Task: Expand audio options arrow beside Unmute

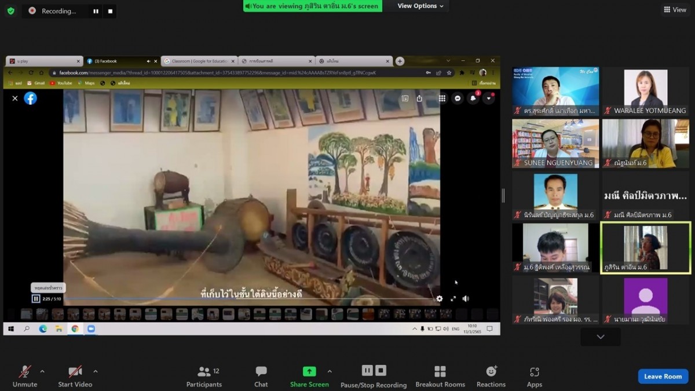Action: click(x=42, y=371)
